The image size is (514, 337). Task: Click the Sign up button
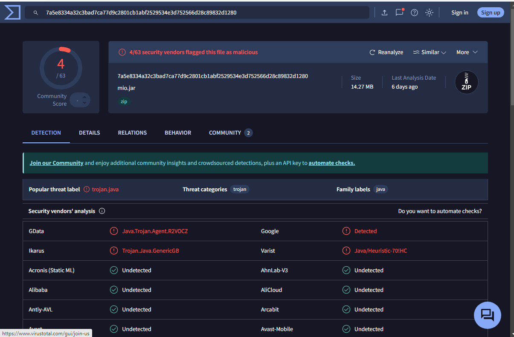pyautogui.click(x=490, y=12)
